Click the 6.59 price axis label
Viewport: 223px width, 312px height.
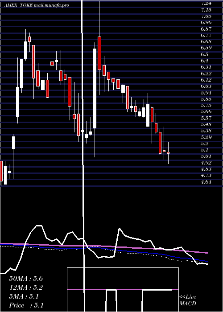(x=206, y=48)
